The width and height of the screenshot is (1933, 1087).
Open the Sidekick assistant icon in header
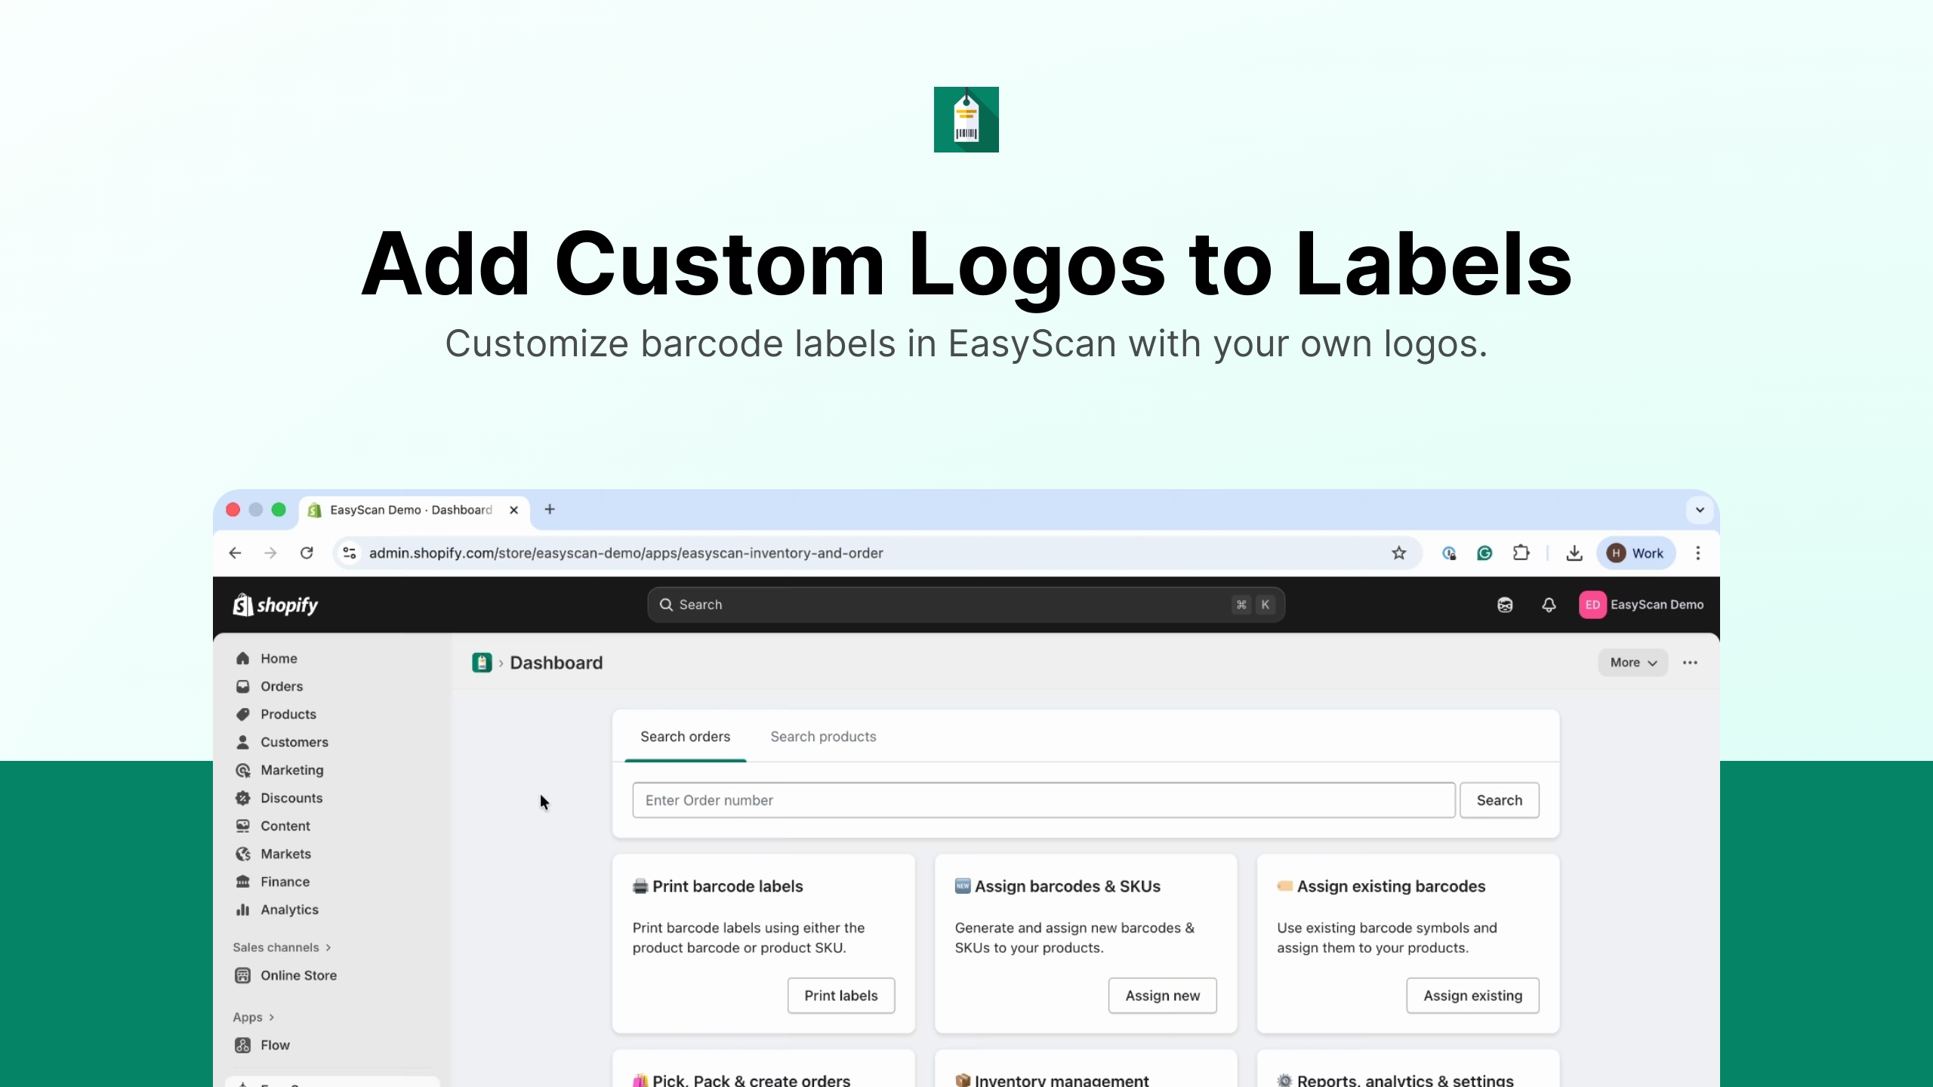pos(1505,605)
